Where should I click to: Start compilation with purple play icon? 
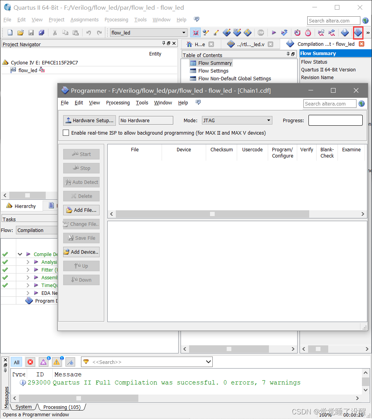point(274,33)
